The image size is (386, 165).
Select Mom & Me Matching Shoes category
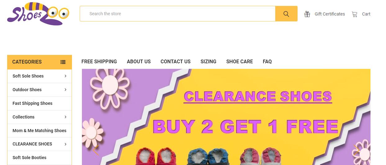coord(39,131)
